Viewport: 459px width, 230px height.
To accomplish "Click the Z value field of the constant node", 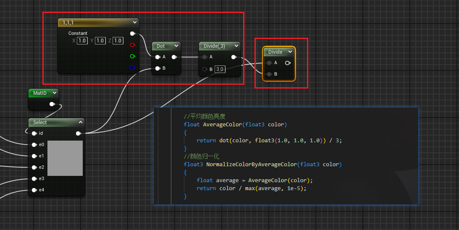I will point(118,41).
